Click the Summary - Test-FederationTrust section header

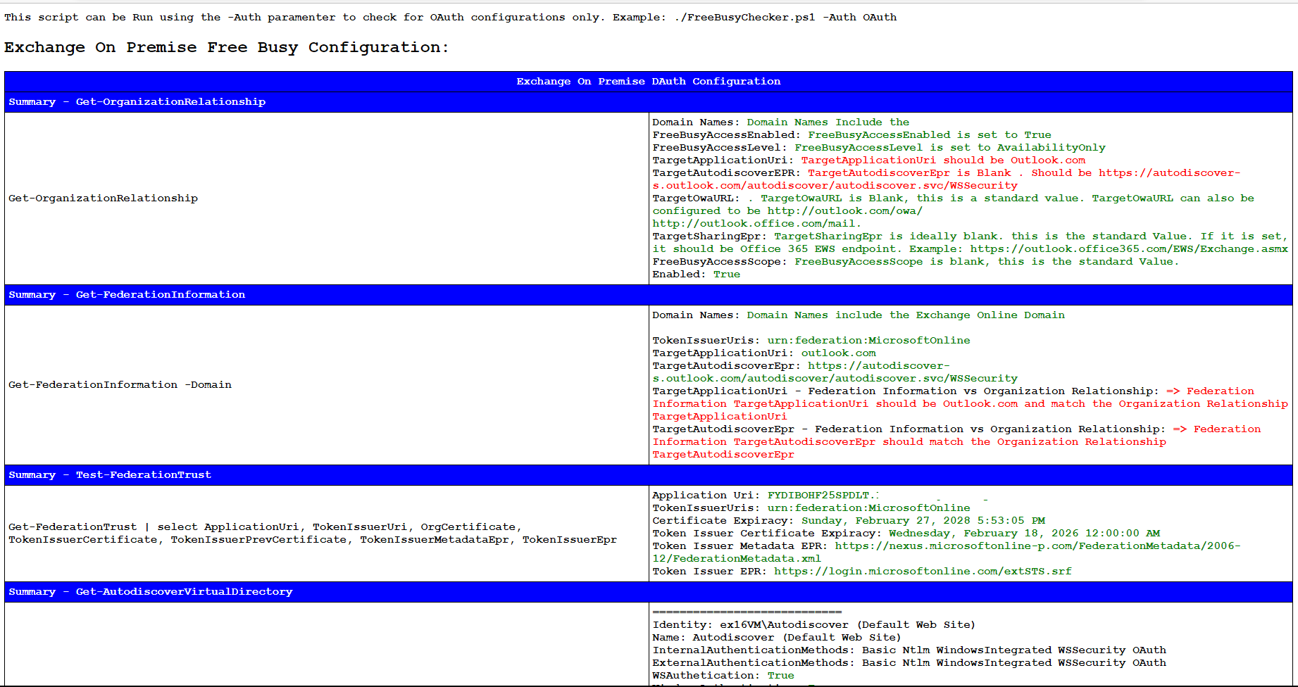(110, 475)
